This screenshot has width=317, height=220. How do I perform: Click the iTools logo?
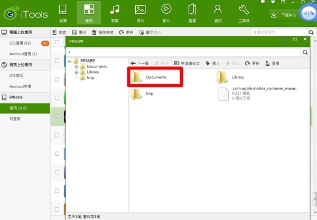[x=26, y=14]
